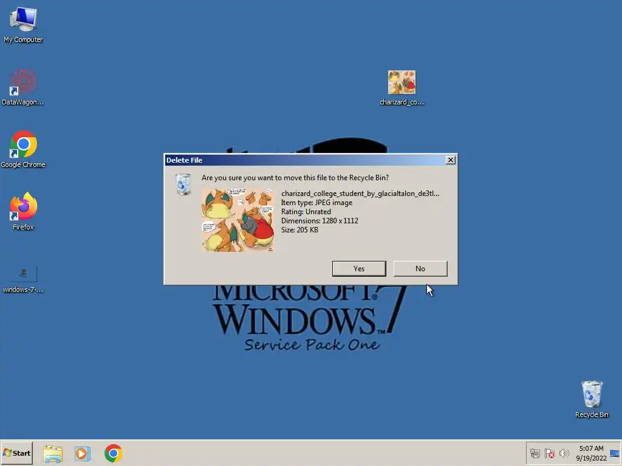The width and height of the screenshot is (622, 466).
Task: Click the Recycle Bin icon inside the dialog
Action: tap(183, 184)
